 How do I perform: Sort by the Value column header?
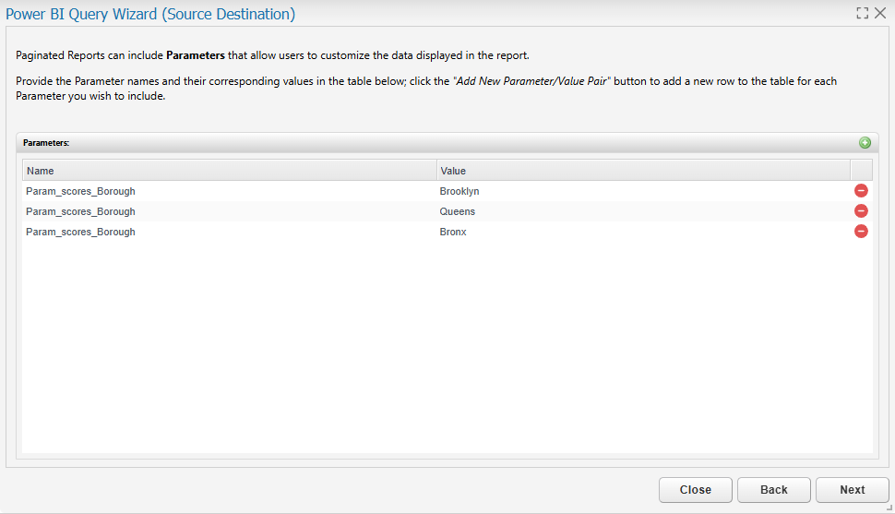point(643,171)
